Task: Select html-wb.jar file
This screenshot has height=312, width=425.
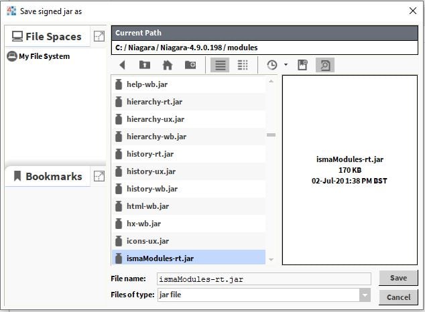Action: (x=188, y=206)
